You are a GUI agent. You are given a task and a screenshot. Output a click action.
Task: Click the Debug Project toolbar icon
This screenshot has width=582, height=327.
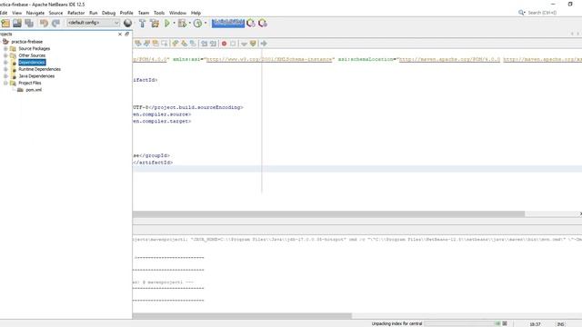[182, 23]
